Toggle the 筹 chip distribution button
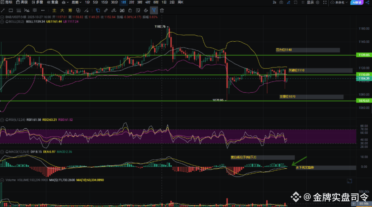 (70, 11)
